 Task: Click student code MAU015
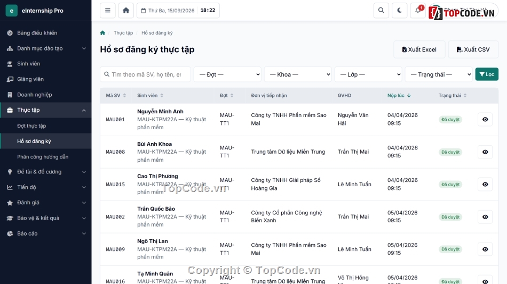click(115, 185)
